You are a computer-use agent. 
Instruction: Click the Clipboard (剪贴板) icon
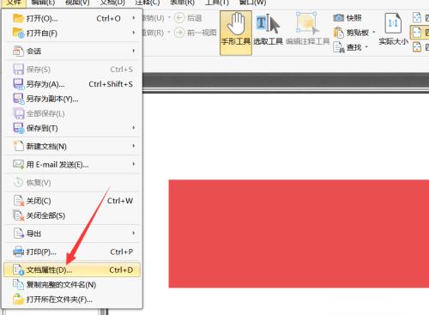pos(339,33)
